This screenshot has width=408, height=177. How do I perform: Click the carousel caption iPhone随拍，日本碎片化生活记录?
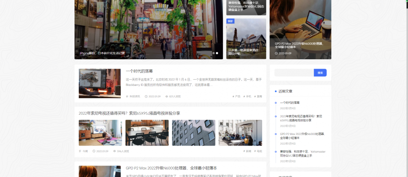pos(102,53)
